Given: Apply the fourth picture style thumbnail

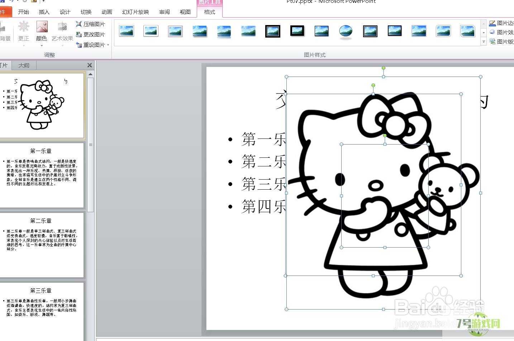Looking at the screenshot, I should 200,31.
